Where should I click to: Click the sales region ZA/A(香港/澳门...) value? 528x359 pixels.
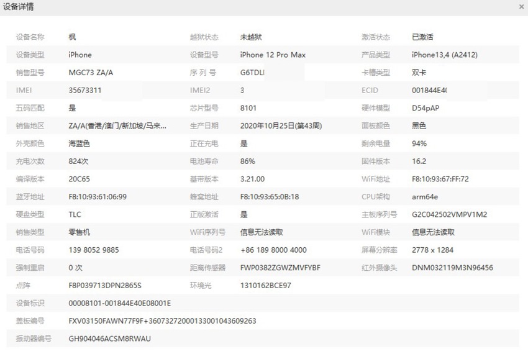(117, 126)
